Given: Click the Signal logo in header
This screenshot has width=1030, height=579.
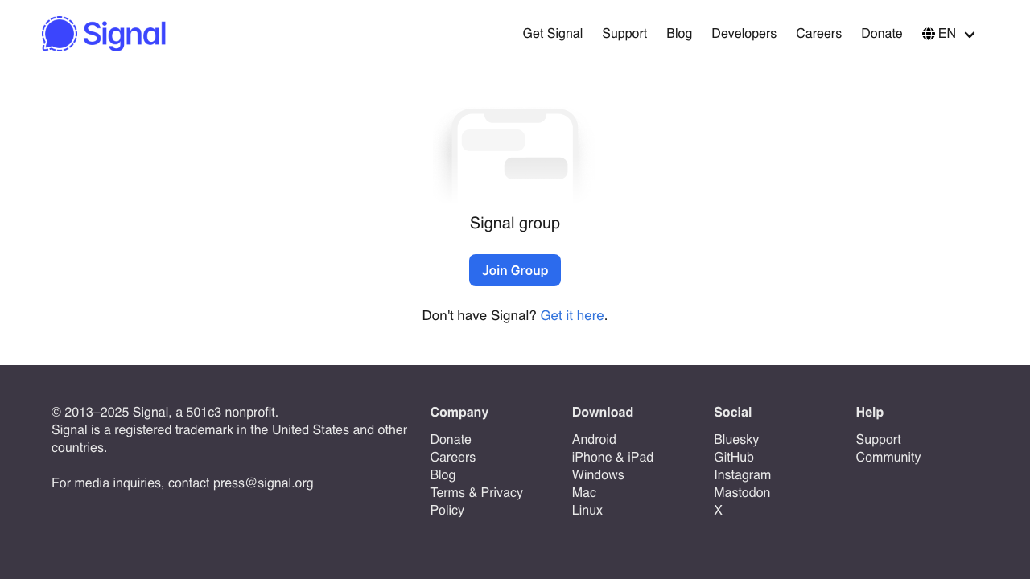Looking at the screenshot, I should pyautogui.click(x=104, y=34).
